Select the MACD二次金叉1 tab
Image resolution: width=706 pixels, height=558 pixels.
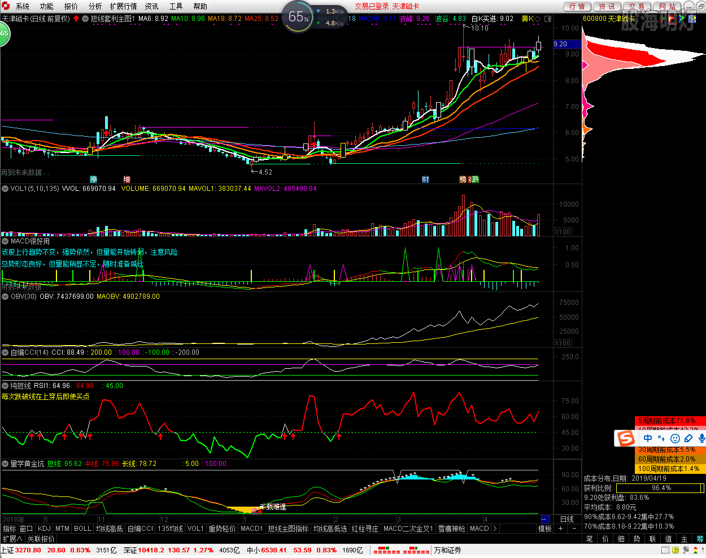click(x=408, y=529)
